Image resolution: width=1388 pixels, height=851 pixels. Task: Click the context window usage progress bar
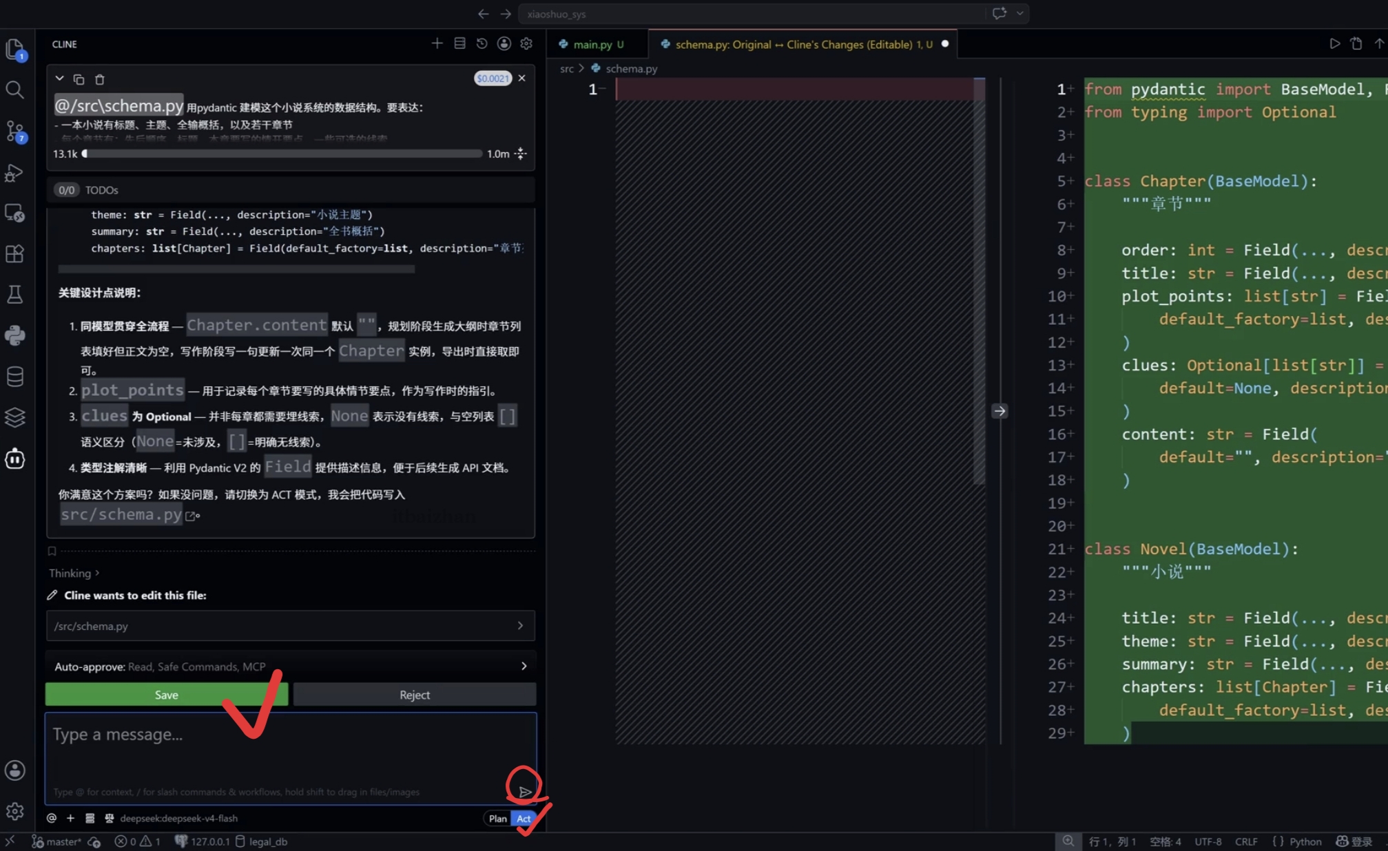pos(282,154)
